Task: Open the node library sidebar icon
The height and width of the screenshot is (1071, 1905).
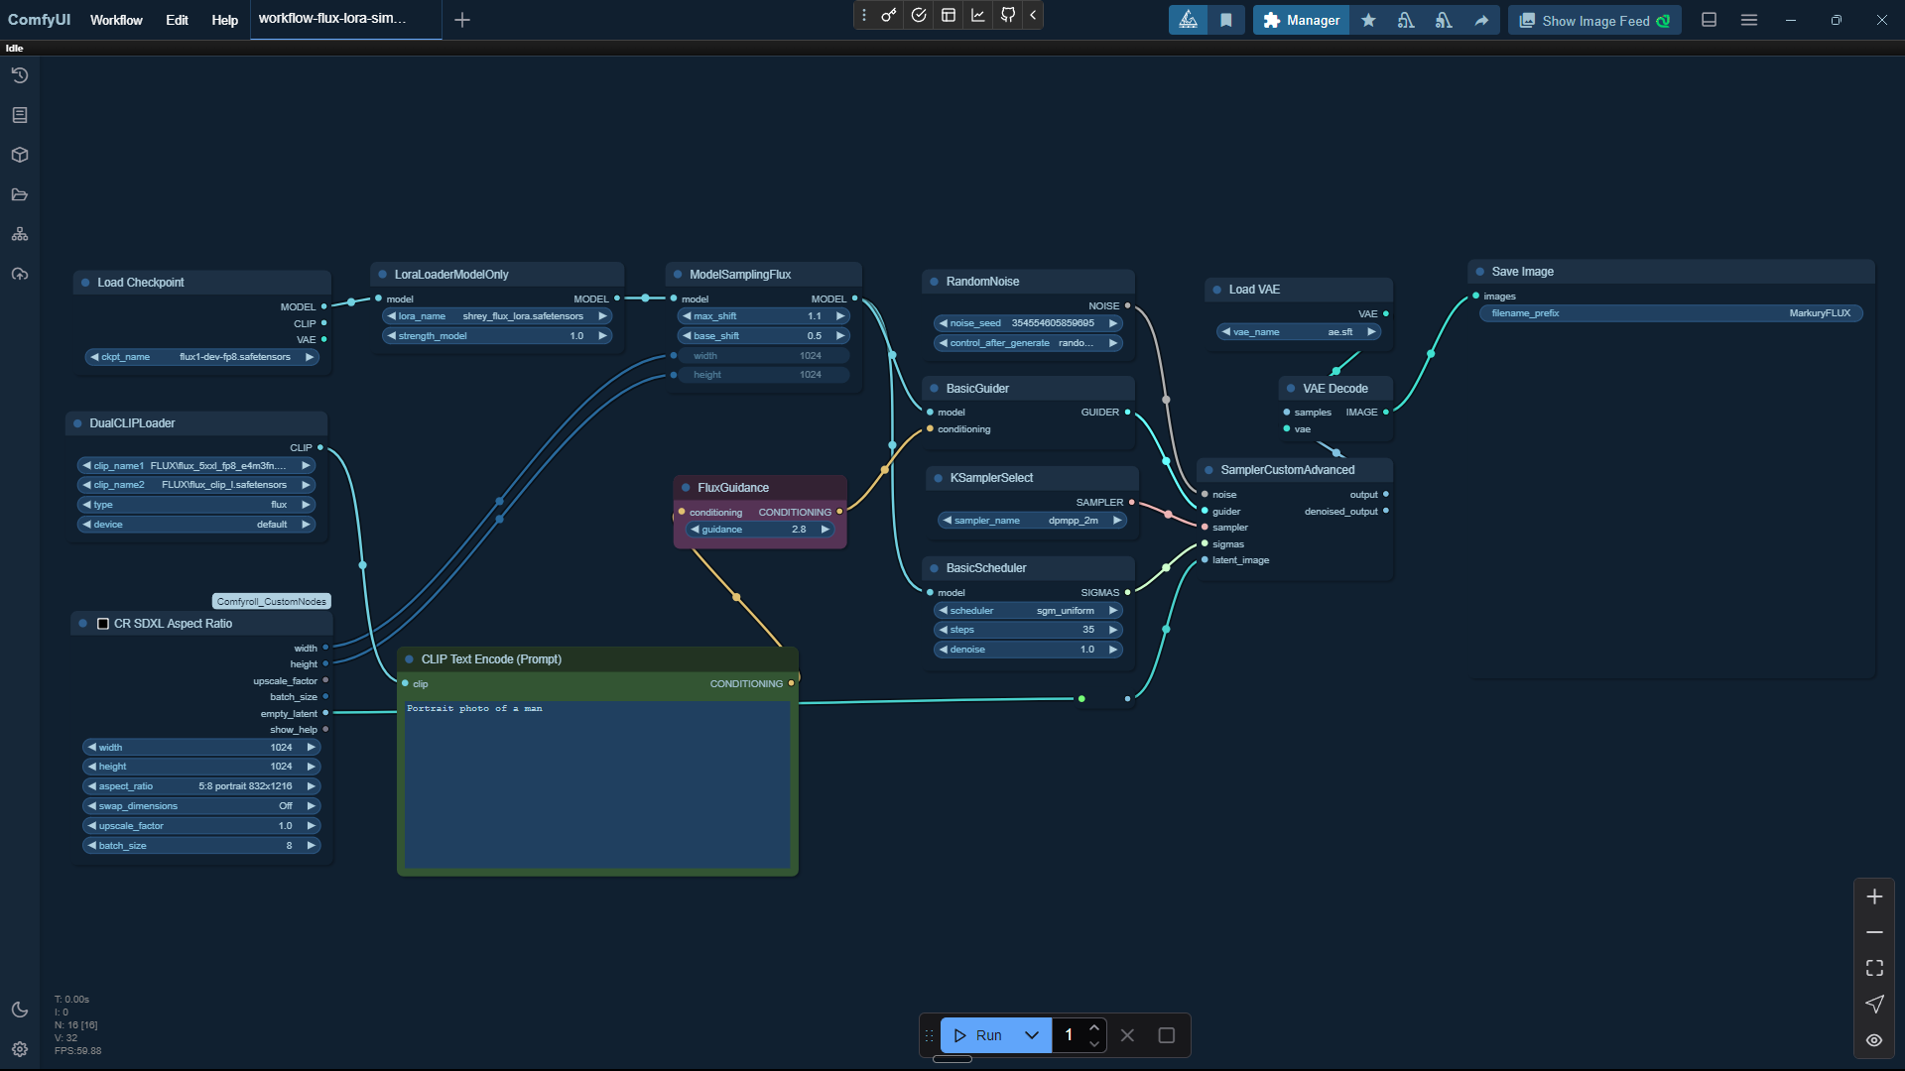Action: tap(20, 115)
